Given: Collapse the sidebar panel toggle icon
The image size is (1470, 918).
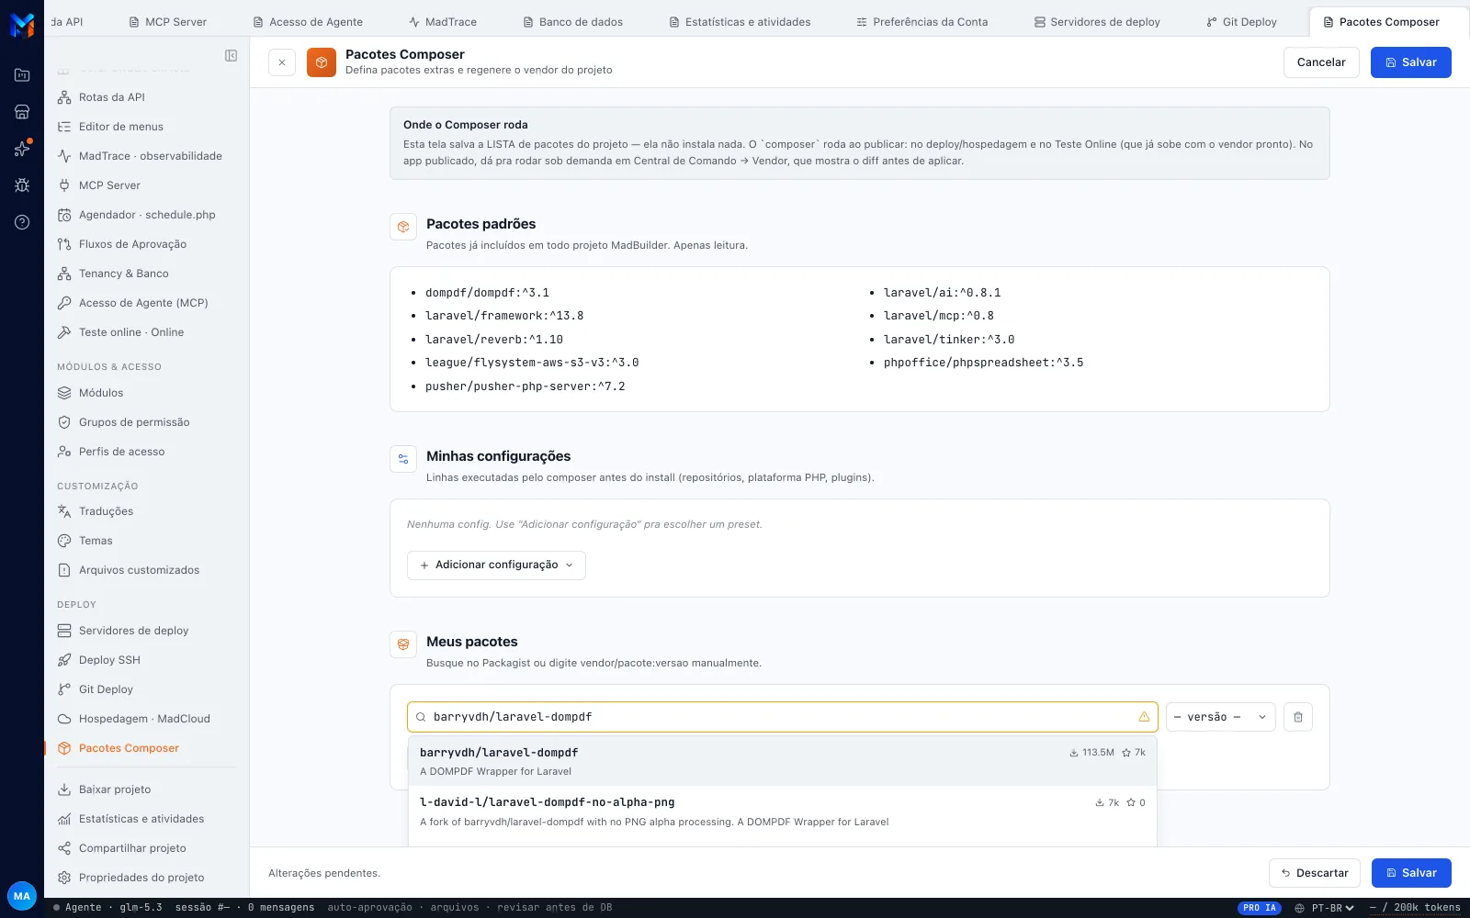Looking at the screenshot, I should pyautogui.click(x=231, y=56).
